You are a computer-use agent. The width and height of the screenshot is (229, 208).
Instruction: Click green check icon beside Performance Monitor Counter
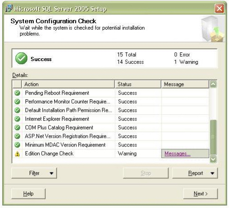click(17, 101)
